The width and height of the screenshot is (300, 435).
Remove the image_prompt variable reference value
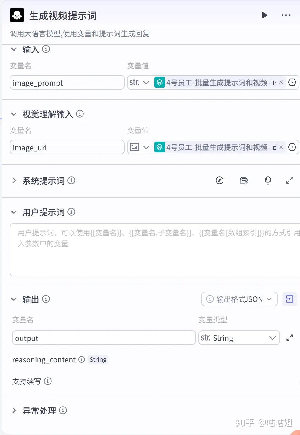click(281, 82)
